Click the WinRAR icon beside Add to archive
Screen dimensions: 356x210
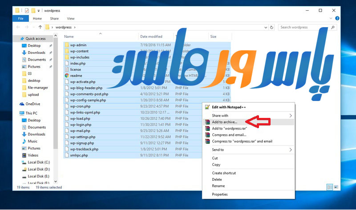[x=207, y=122]
